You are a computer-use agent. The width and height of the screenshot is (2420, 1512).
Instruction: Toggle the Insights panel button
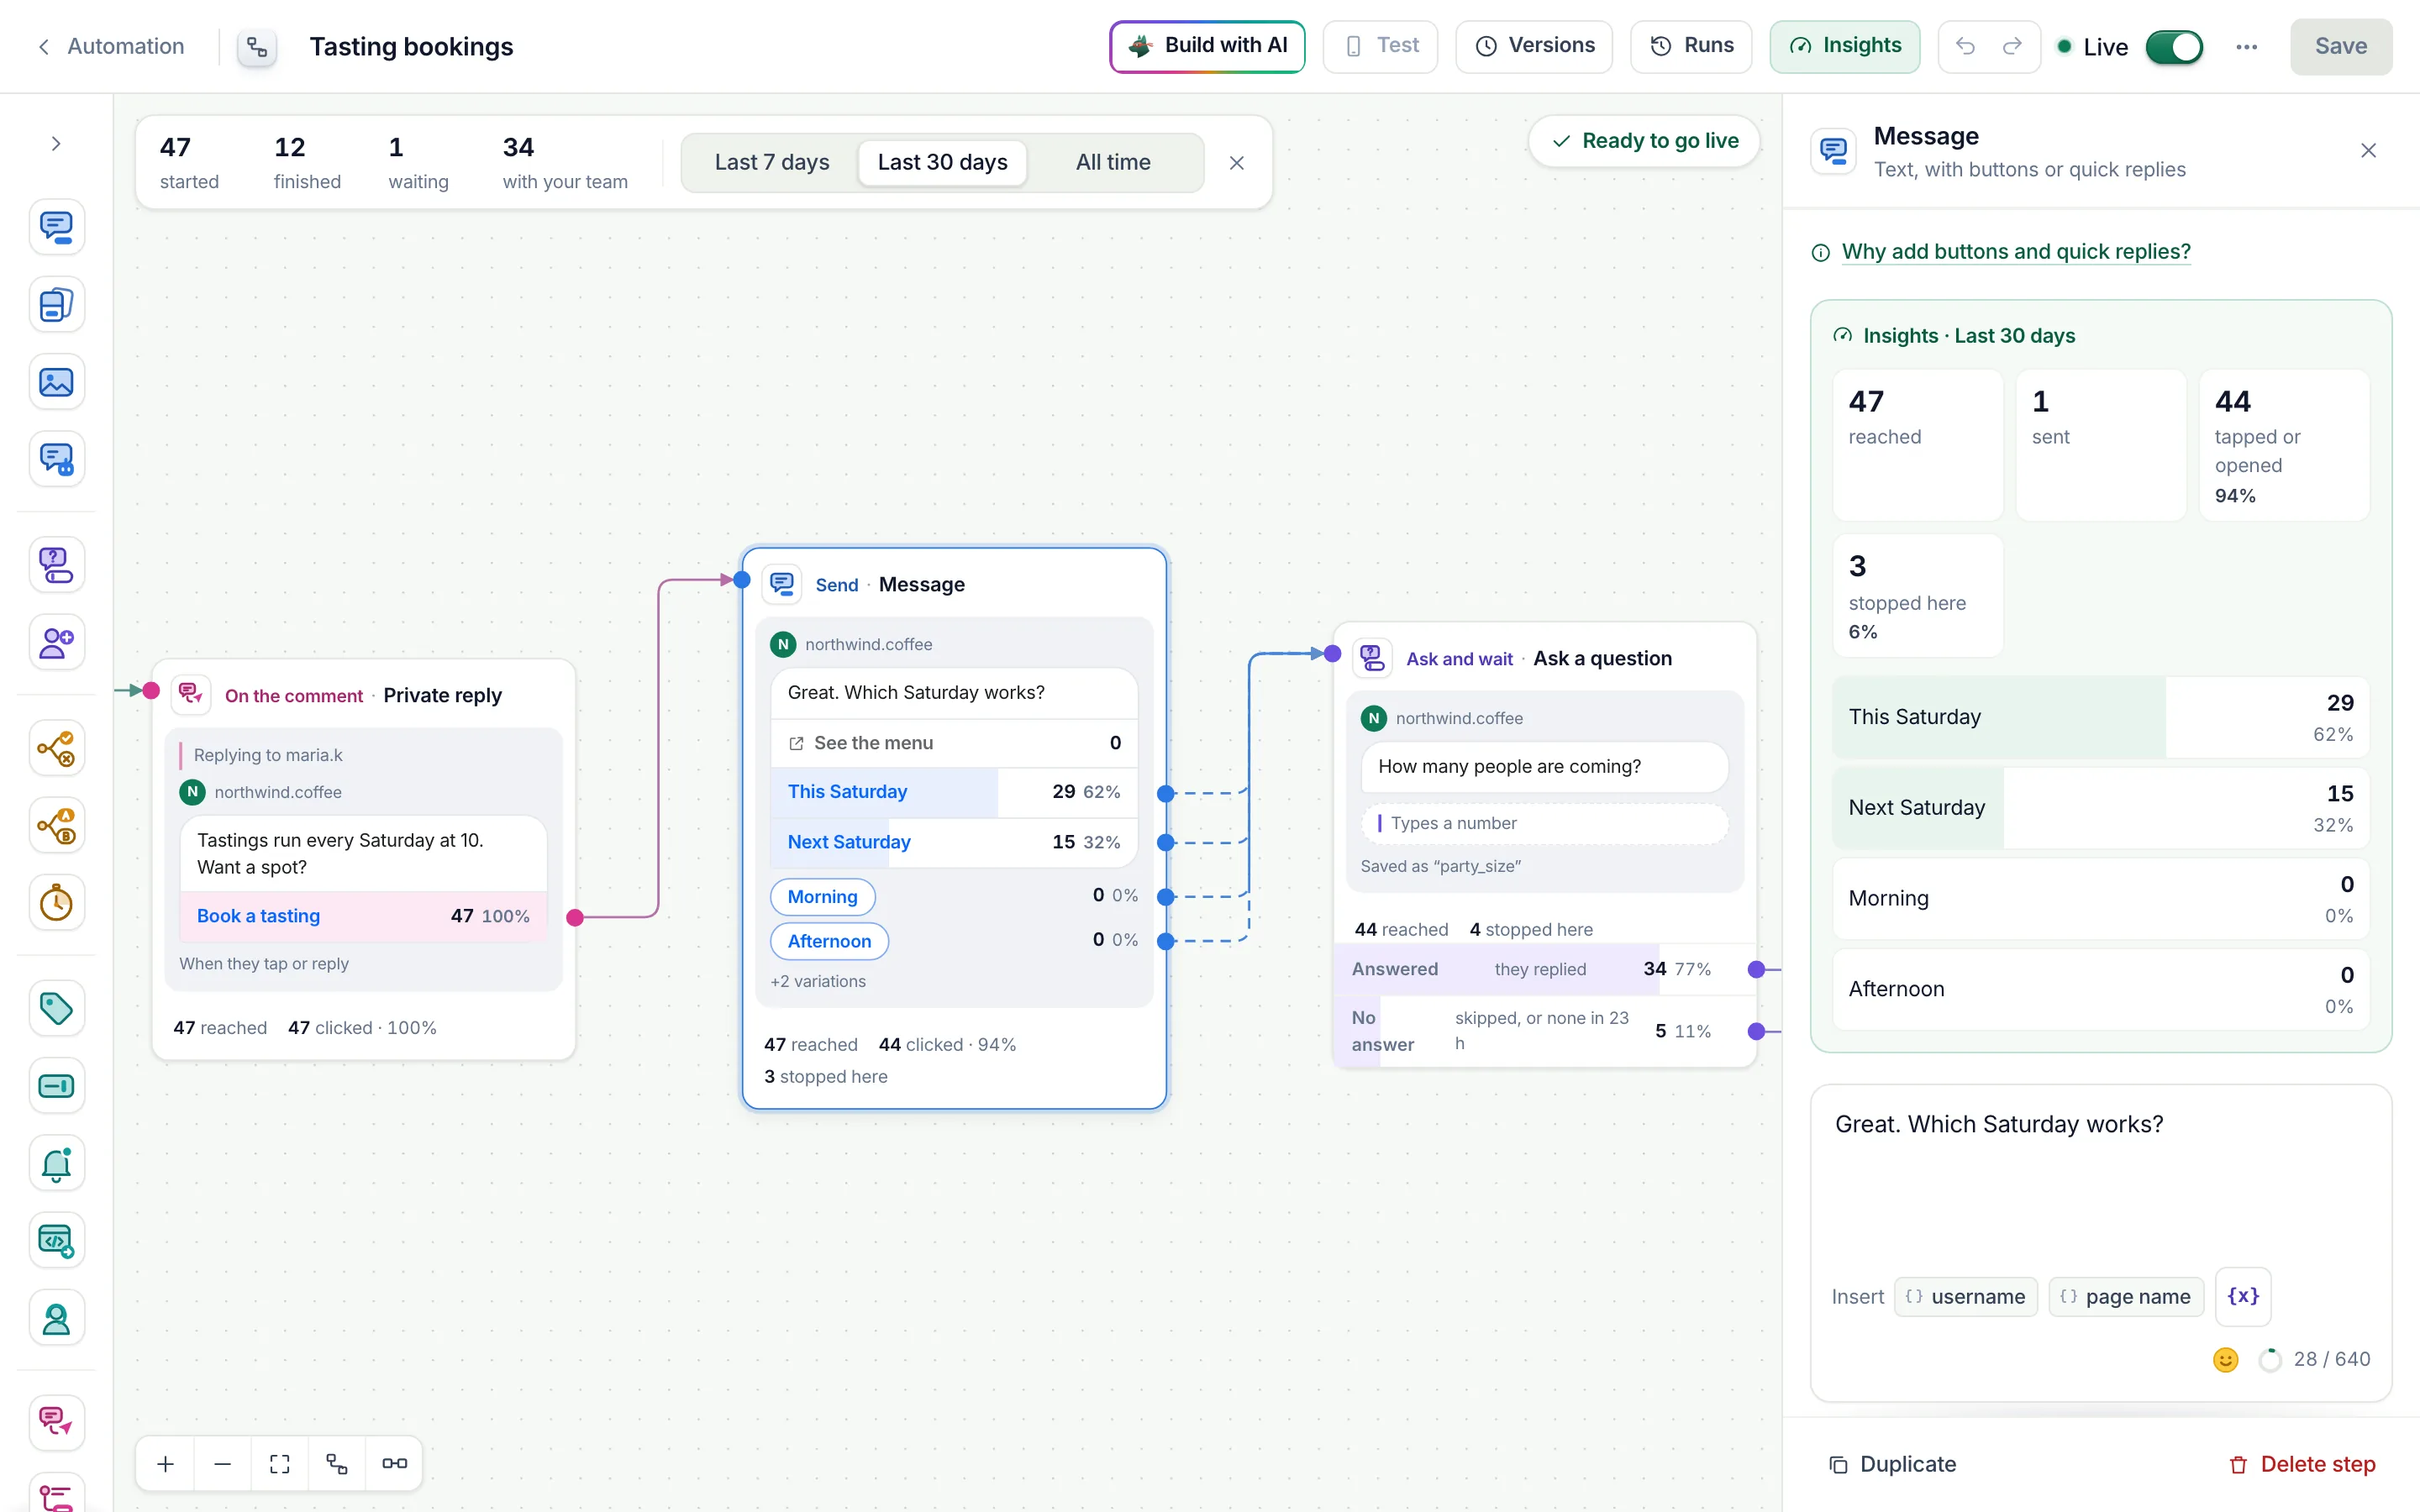[1844, 46]
